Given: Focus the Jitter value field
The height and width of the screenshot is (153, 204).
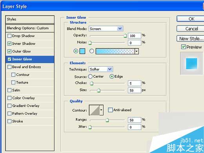Looking at the screenshot, I should coord(135,127).
